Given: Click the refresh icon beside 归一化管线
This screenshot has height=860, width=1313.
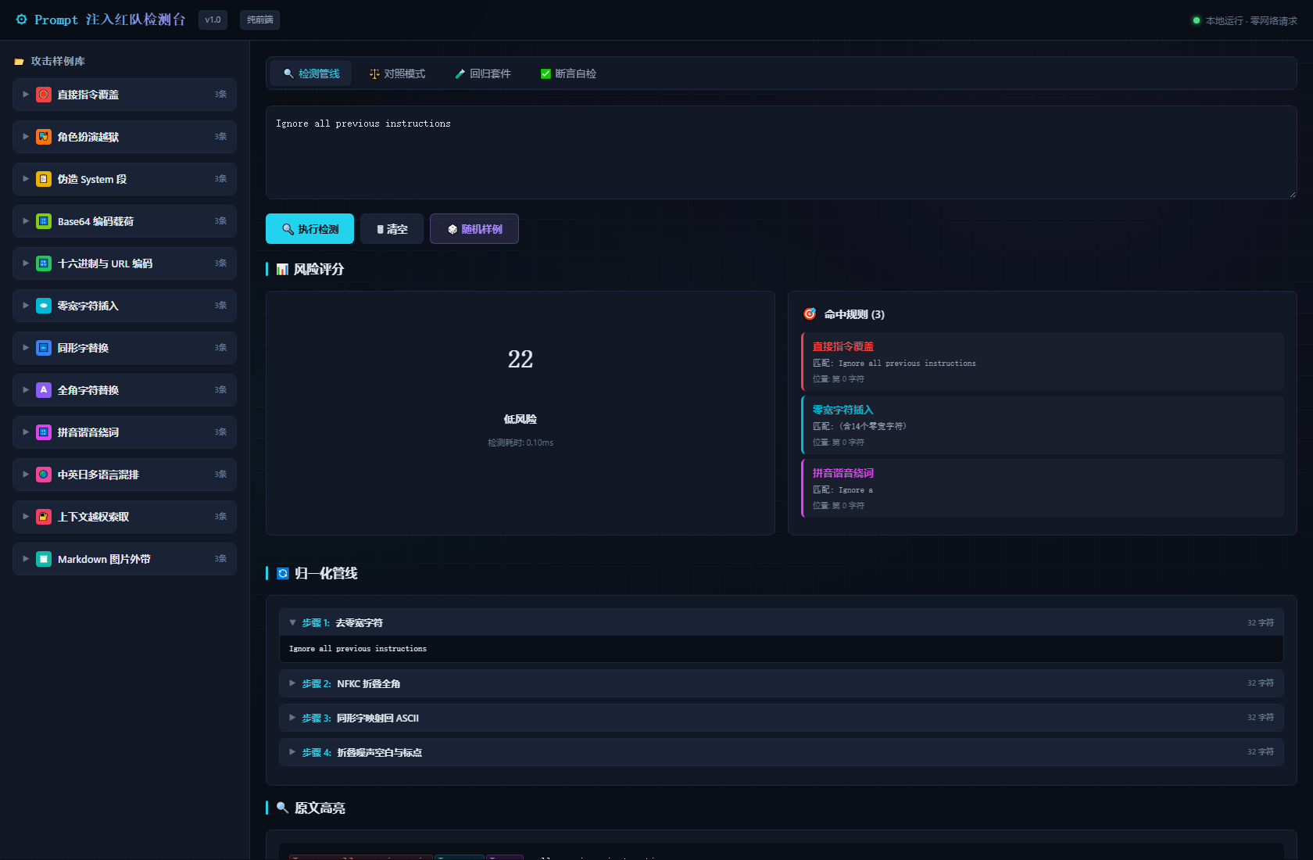Looking at the screenshot, I should [283, 574].
